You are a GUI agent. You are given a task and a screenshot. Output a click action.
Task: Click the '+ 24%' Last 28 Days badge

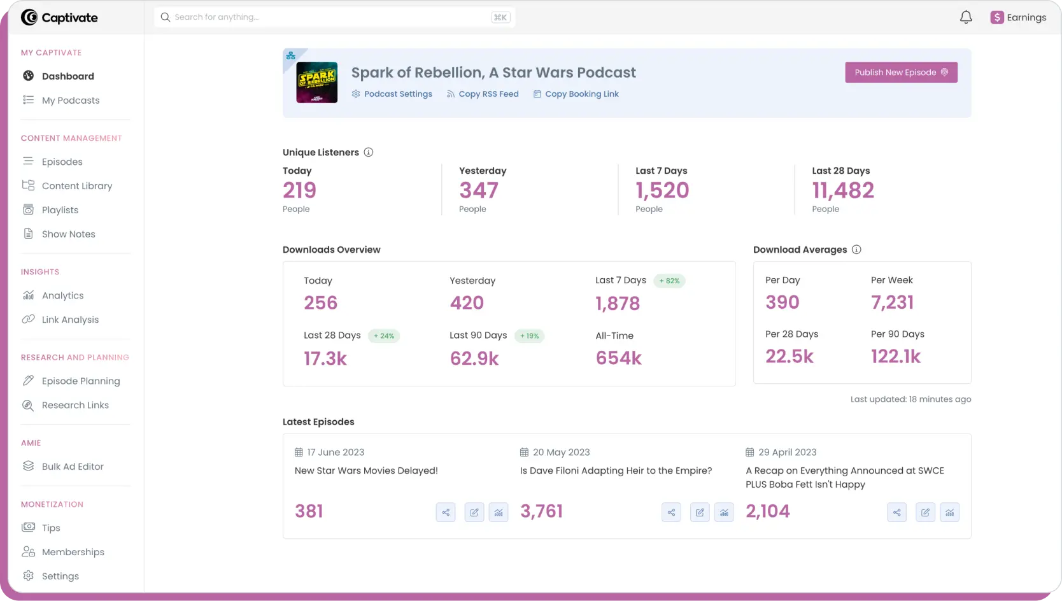click(x=384, y=336)
